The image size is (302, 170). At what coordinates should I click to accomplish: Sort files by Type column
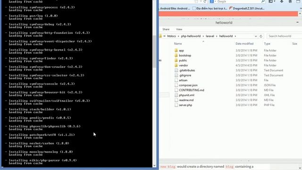[267, 44]
